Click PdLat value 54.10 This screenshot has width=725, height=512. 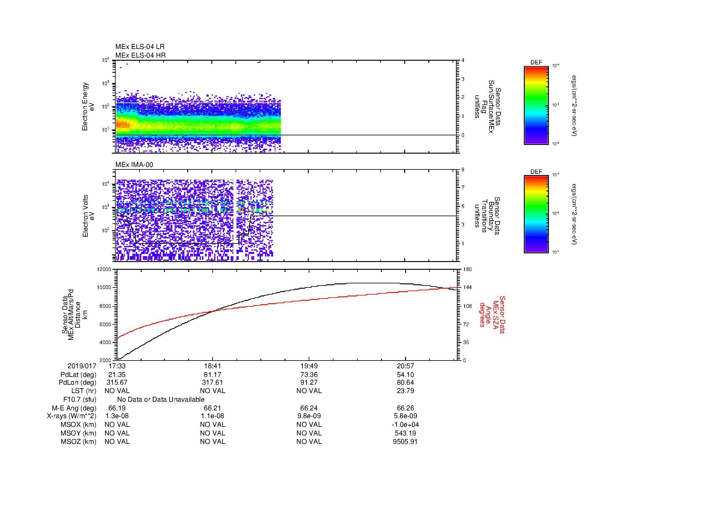405,375
